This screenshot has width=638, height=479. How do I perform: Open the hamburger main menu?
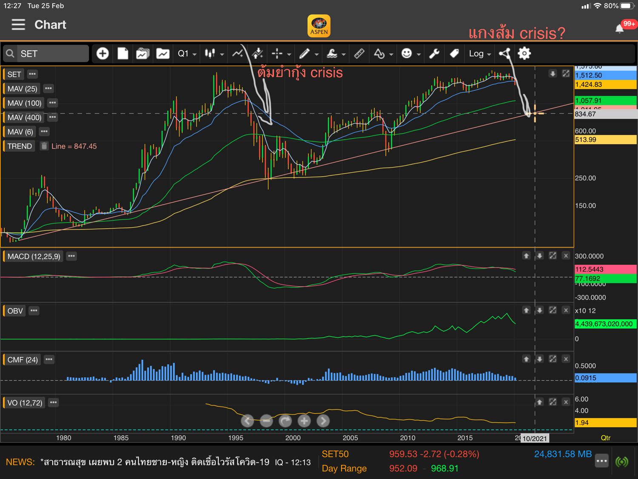tap(18, 25)
